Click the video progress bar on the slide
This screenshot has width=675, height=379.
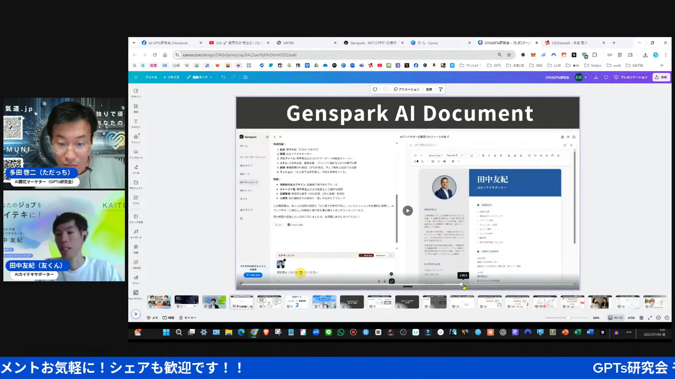pos(408,284)
